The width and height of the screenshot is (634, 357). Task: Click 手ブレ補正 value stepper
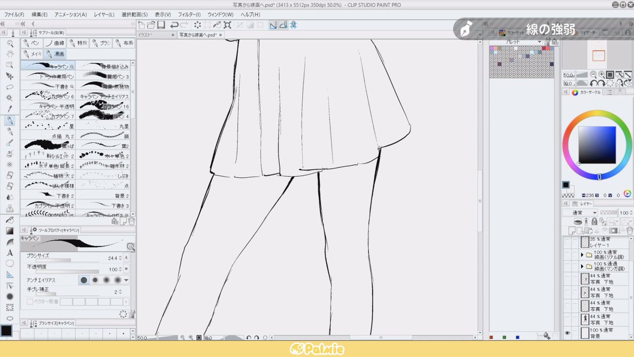120,292
